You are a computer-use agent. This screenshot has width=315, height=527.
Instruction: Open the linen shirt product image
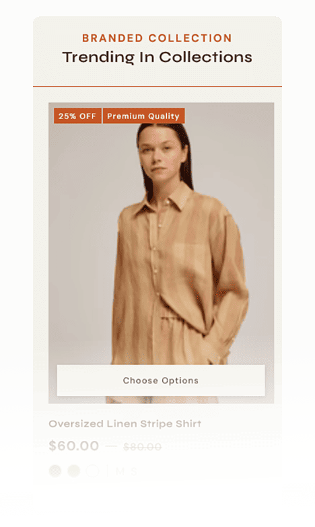click(x=161, y=252)
